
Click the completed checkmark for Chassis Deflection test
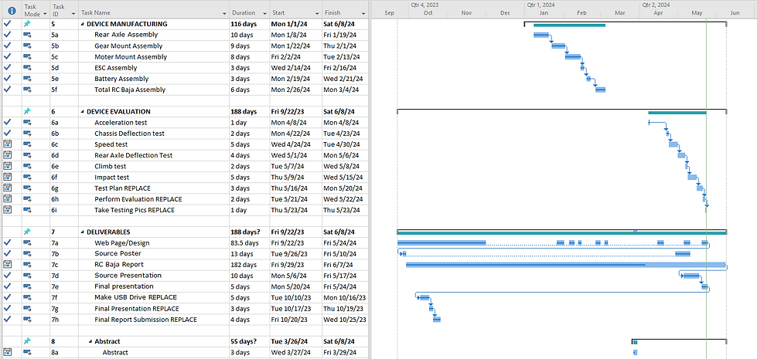(x=7, y=133)
